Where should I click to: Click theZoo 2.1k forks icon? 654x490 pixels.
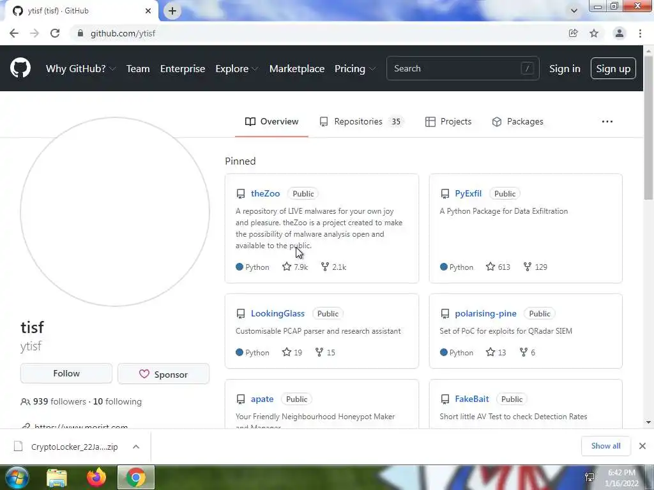325,267
